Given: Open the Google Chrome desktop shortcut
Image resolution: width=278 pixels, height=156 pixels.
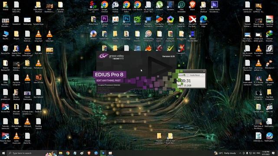Looking at the screenshot, I should [104, 7].
